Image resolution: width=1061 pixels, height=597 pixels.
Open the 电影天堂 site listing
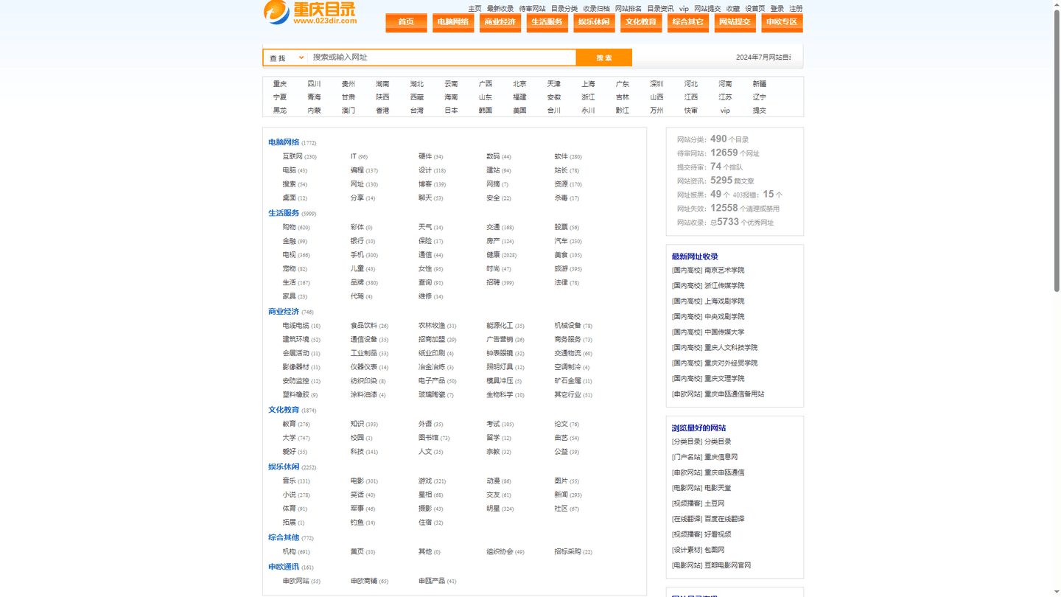click(x=718, y=488)
